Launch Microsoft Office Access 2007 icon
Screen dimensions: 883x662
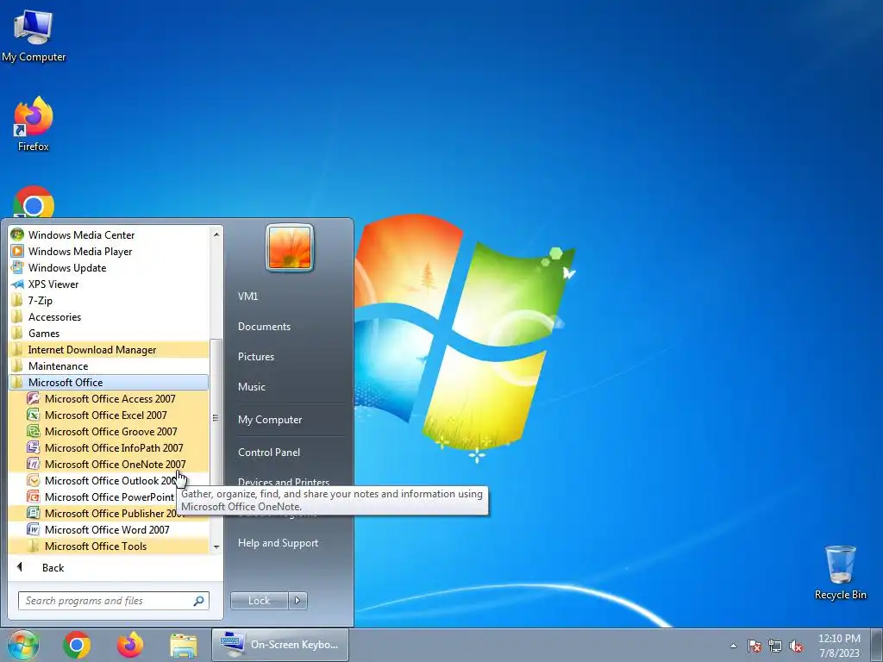(34, 398)
